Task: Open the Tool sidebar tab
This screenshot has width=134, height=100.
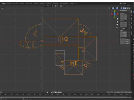Action: [131, 15]
